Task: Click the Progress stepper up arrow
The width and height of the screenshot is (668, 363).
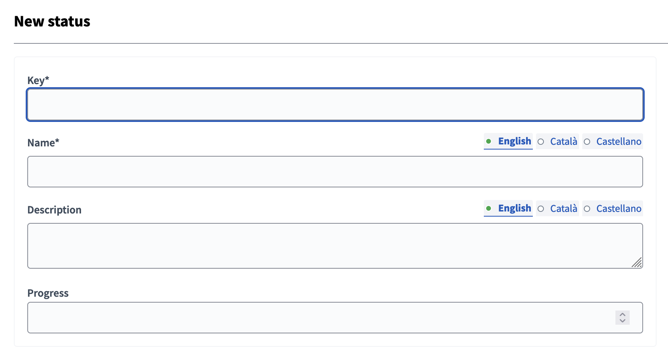Action: 622,314
